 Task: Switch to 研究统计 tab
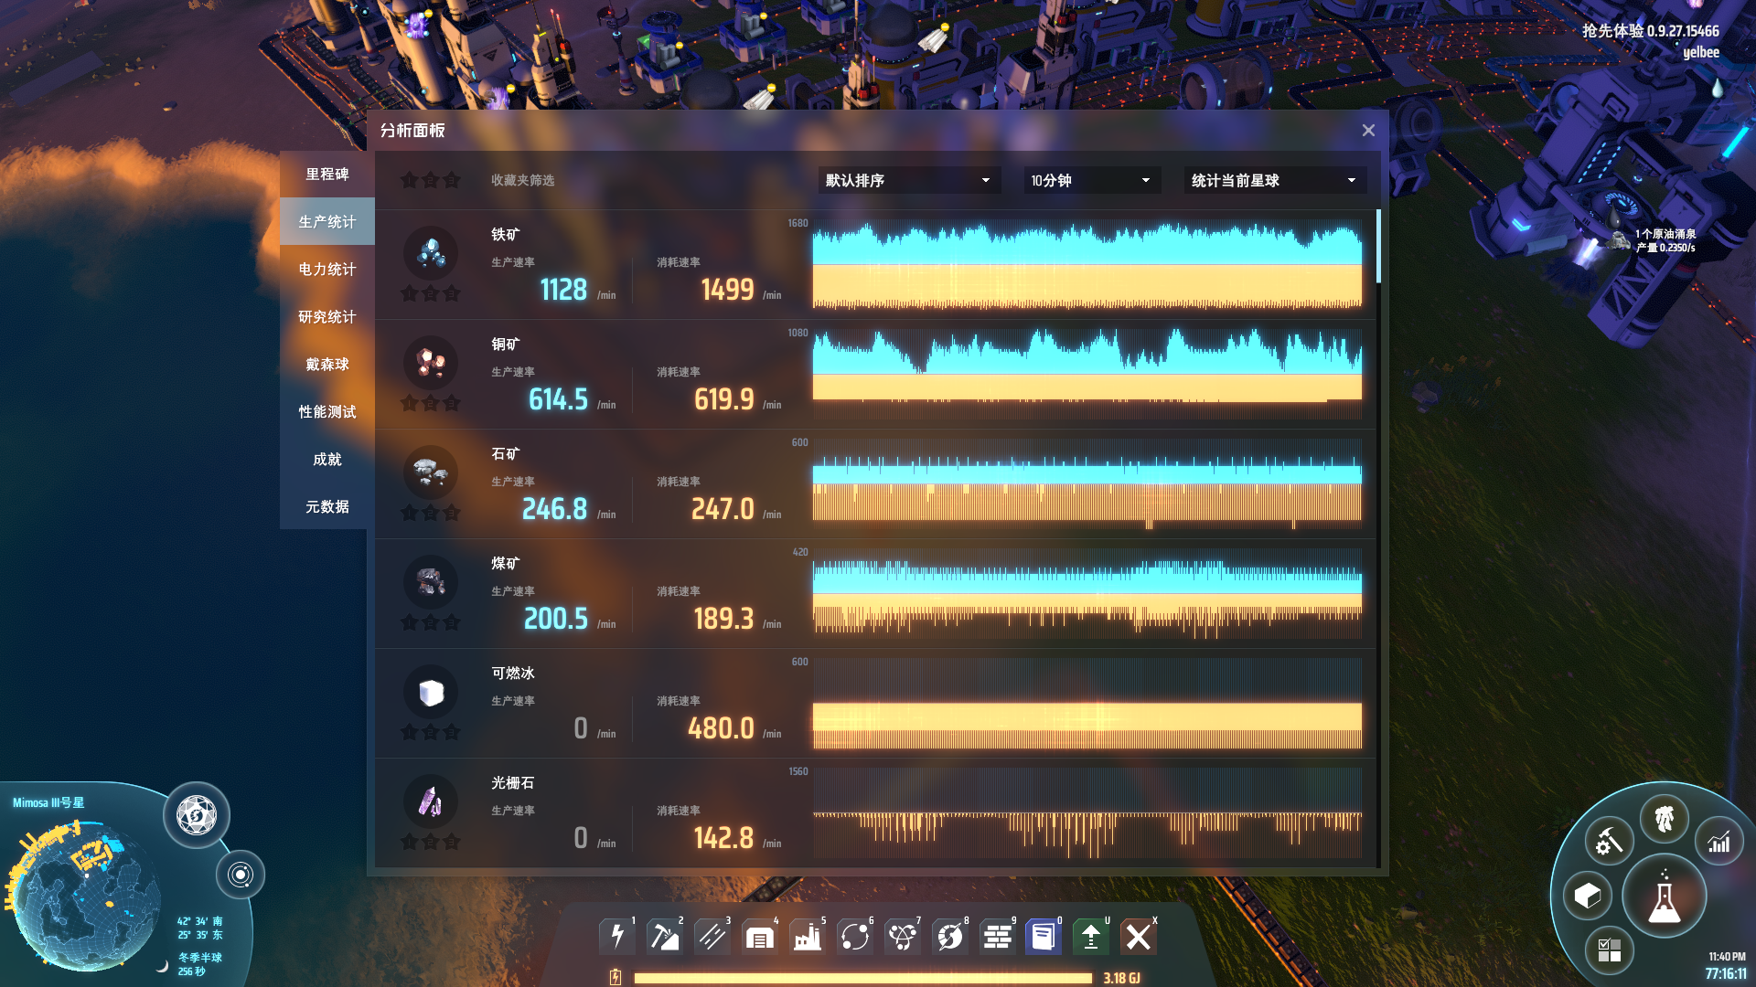(x=327, y=316)
